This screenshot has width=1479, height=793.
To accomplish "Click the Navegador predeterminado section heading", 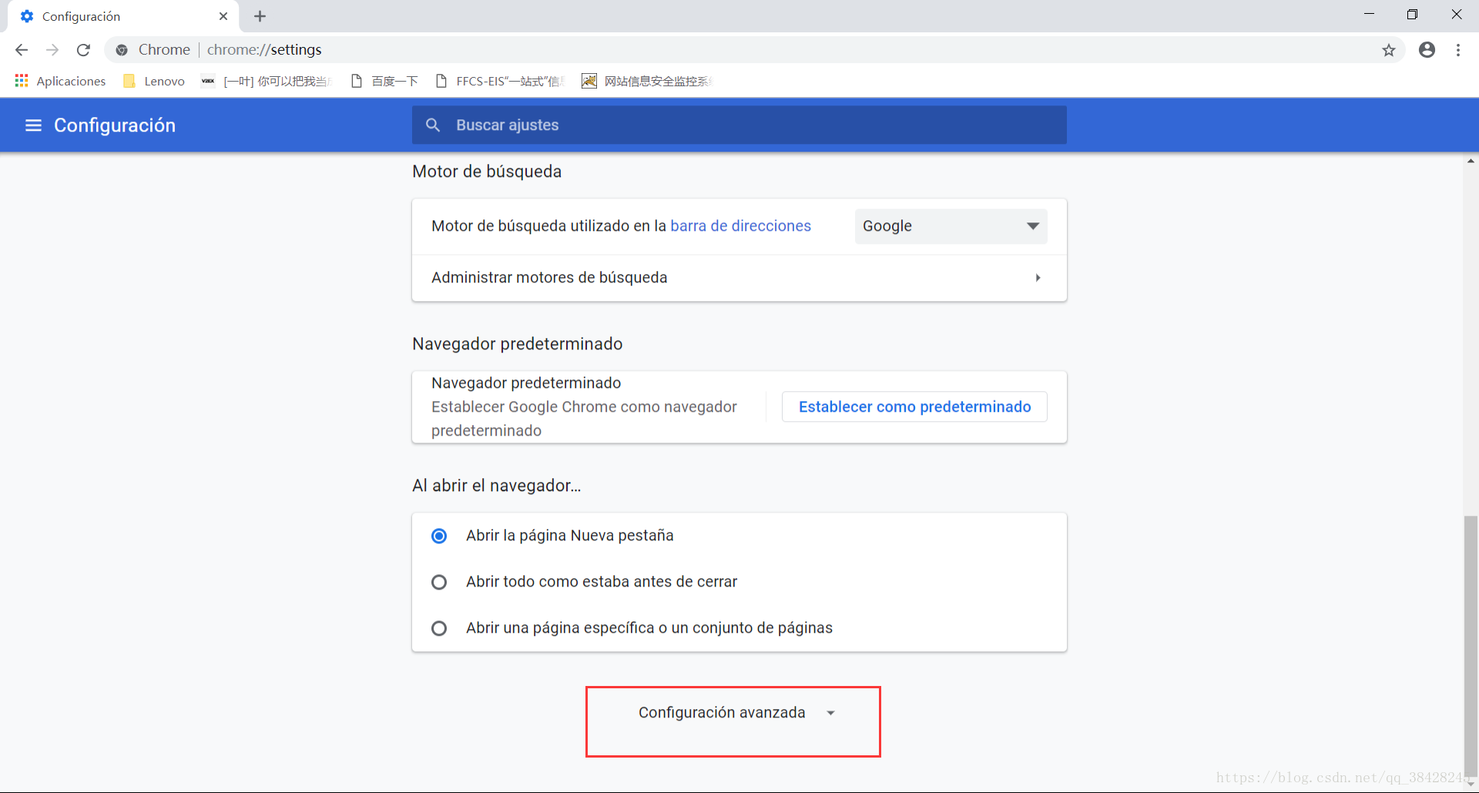I will 518,344.
